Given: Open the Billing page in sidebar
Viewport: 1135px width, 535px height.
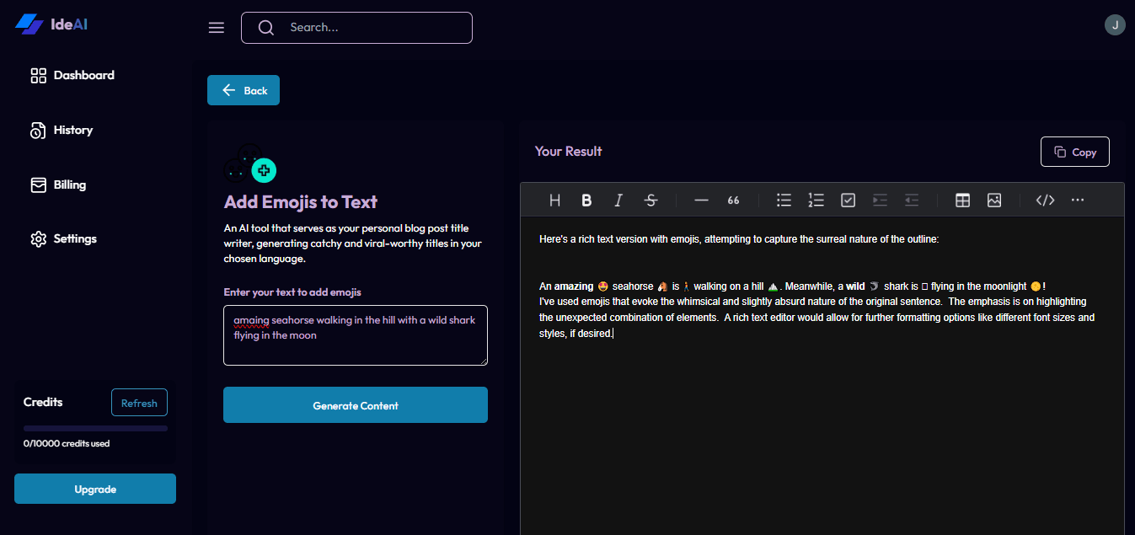Looking at the screenshot, I should (58, 185).
